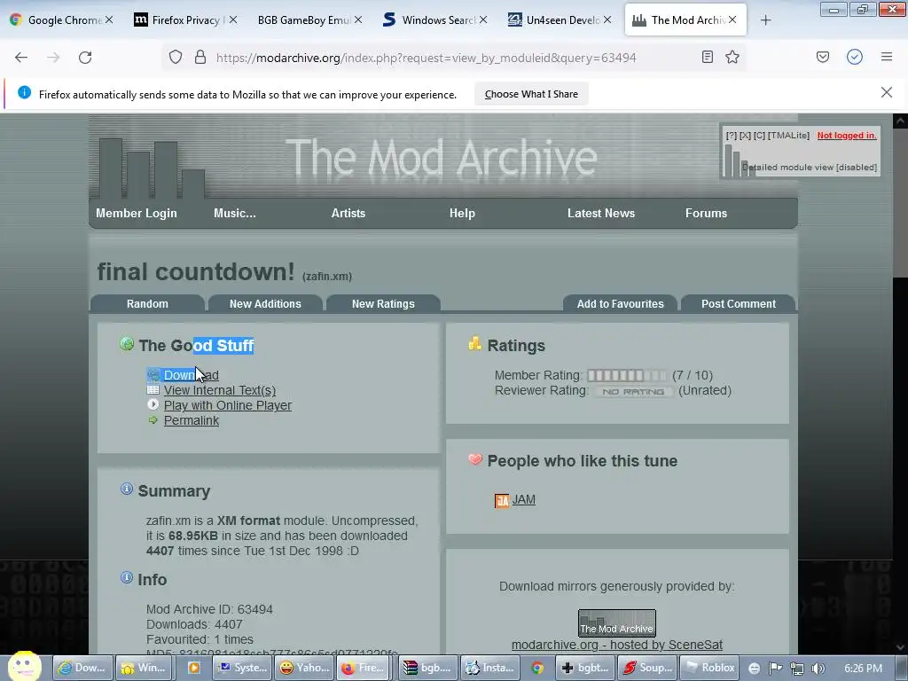Click the volume speaker tray icon
This screenshot has height=681, width=908.
[818, 669]
